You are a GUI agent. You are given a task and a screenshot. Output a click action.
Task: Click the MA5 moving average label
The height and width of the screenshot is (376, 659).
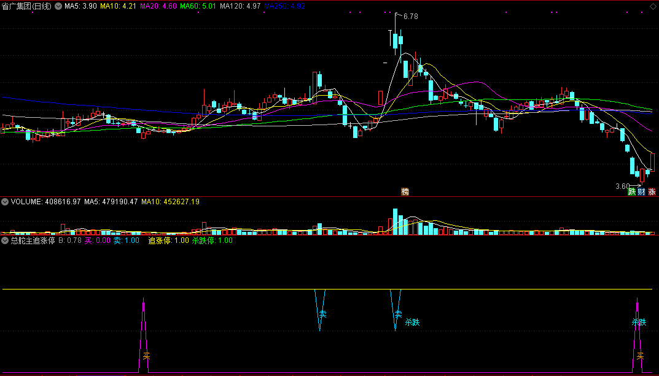pos(80,6)
